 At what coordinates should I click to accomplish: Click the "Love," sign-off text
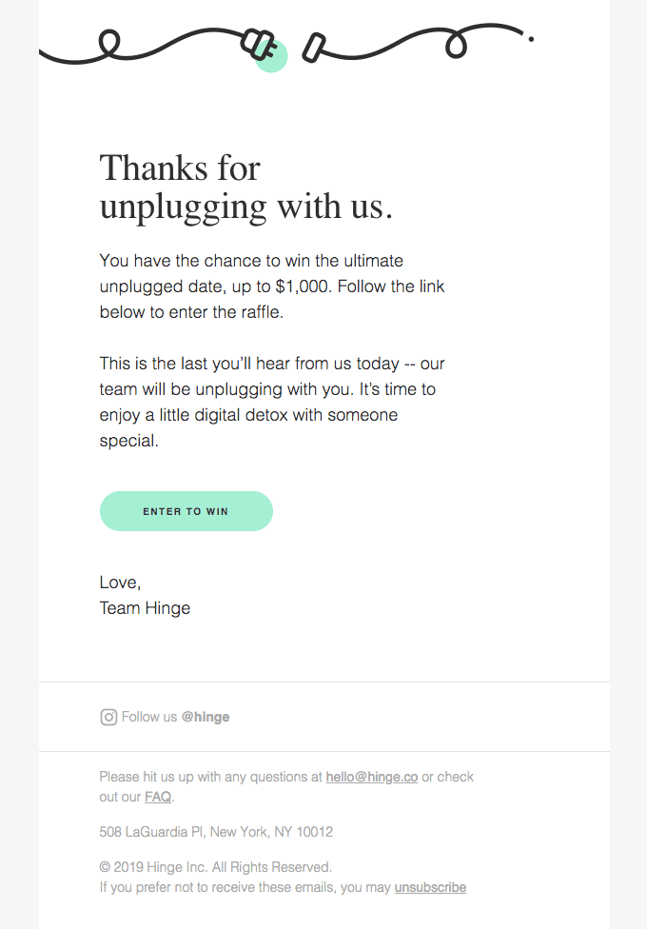(120, 583)
